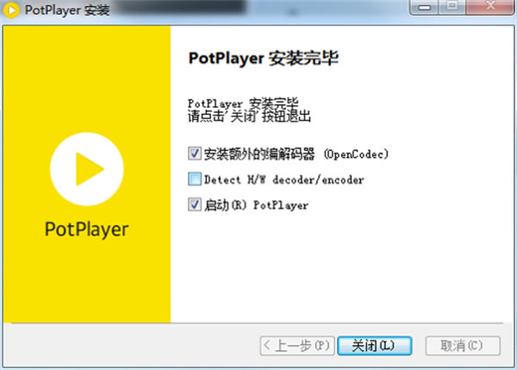Image resolution: width=517 pixels, height=370 pixels.
Task: Click the PotPlayer icon in the title bar
Action: coord(12,11)
